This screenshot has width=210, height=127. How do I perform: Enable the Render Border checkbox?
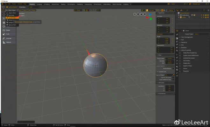pyautogui.click(x=173, y=69)
